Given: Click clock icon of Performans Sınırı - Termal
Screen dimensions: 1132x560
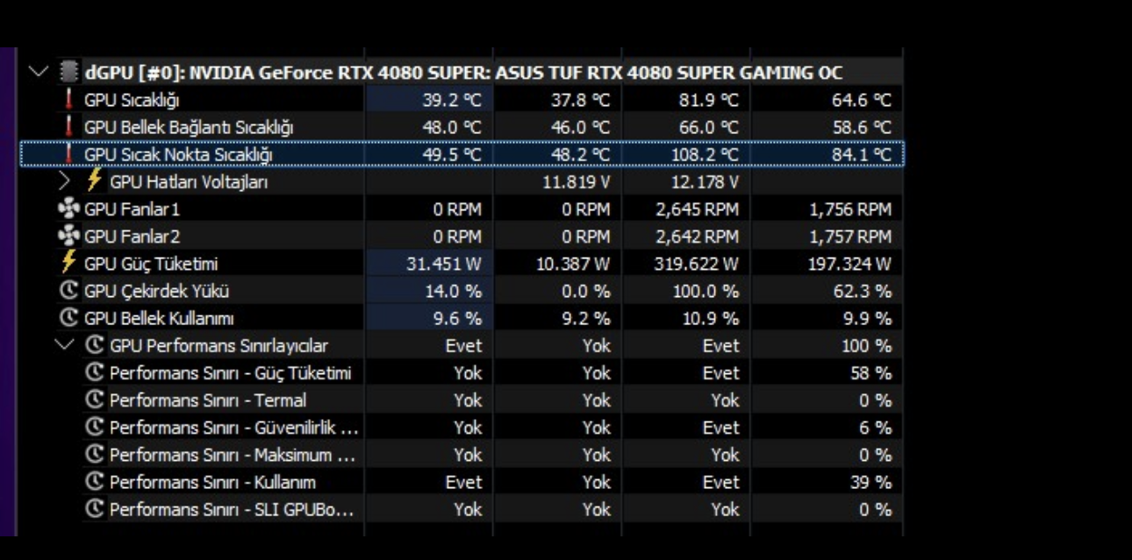Looking at the screenshot, I should (x=95, y=400).
